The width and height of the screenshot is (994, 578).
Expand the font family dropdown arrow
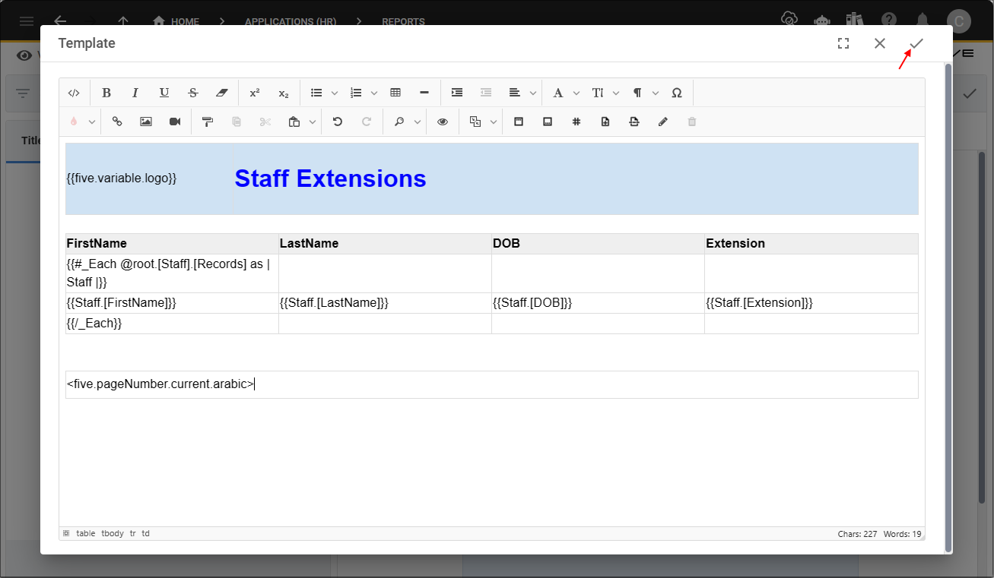pos(576,93)
